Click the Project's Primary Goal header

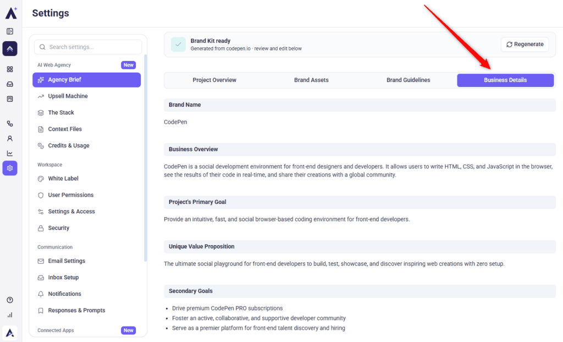[360, 202]
